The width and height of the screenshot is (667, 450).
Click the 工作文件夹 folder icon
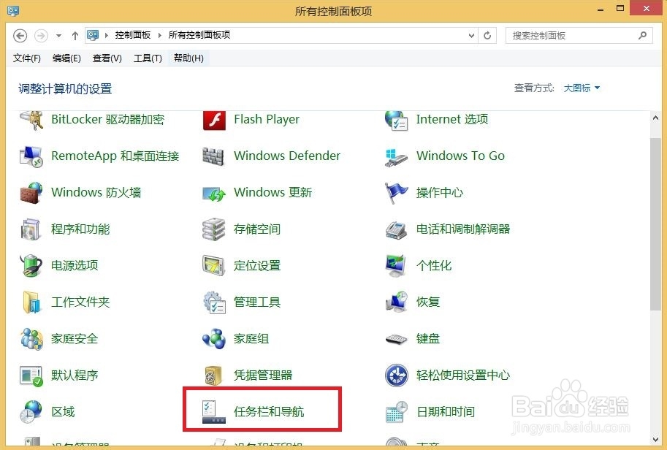[x=31, y=302]
